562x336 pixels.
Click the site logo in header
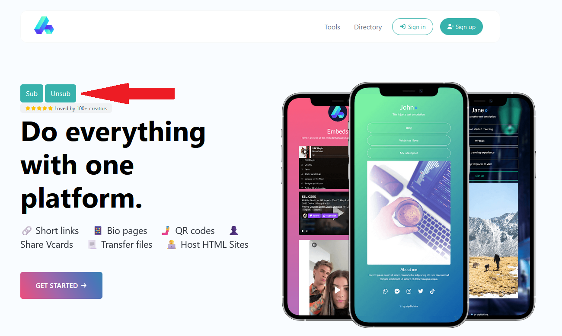point(44,26)
